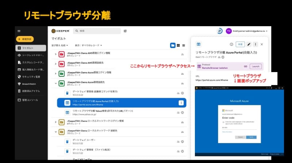Open 削除済みアイテム in the sidebar

[31, 91]
